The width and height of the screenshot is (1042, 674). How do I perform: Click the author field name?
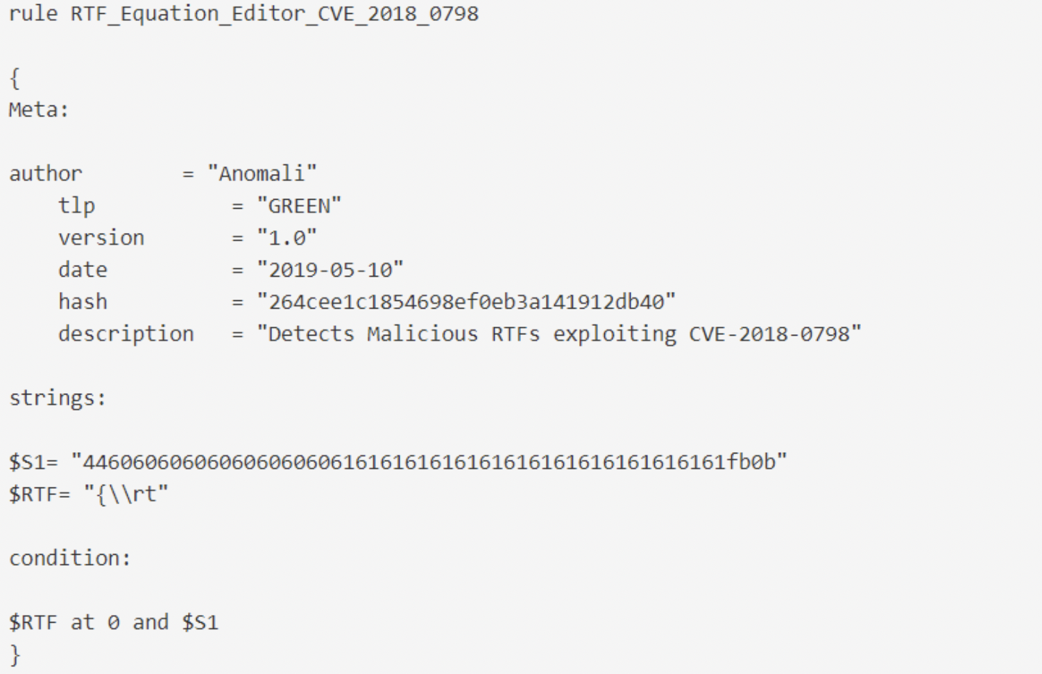(x=45, y=173)
